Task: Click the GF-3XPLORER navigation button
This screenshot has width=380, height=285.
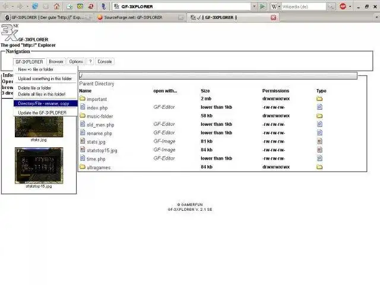Action: tap(29, 62)
